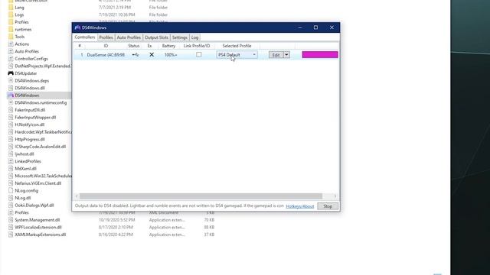Select H.NotifyIcon.dll file name
The image size is (490, 275).
tap(30, 125)
